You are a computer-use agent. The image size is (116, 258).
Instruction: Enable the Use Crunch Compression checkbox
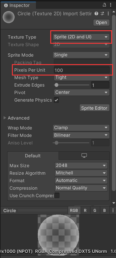57,195
